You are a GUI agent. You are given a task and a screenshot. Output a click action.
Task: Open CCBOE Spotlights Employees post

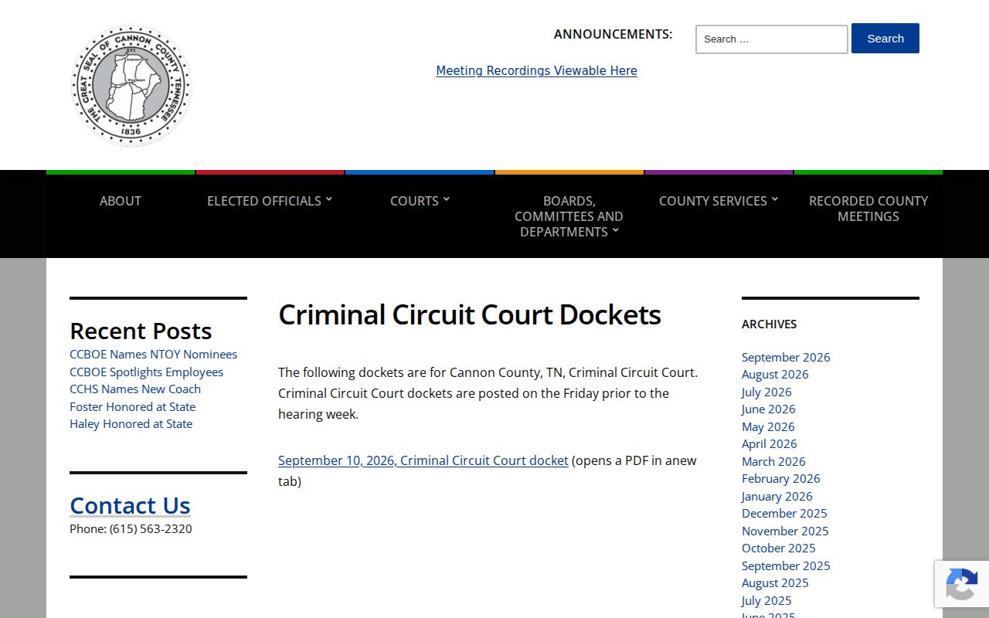pyautogui.click(x=146, y=372)
